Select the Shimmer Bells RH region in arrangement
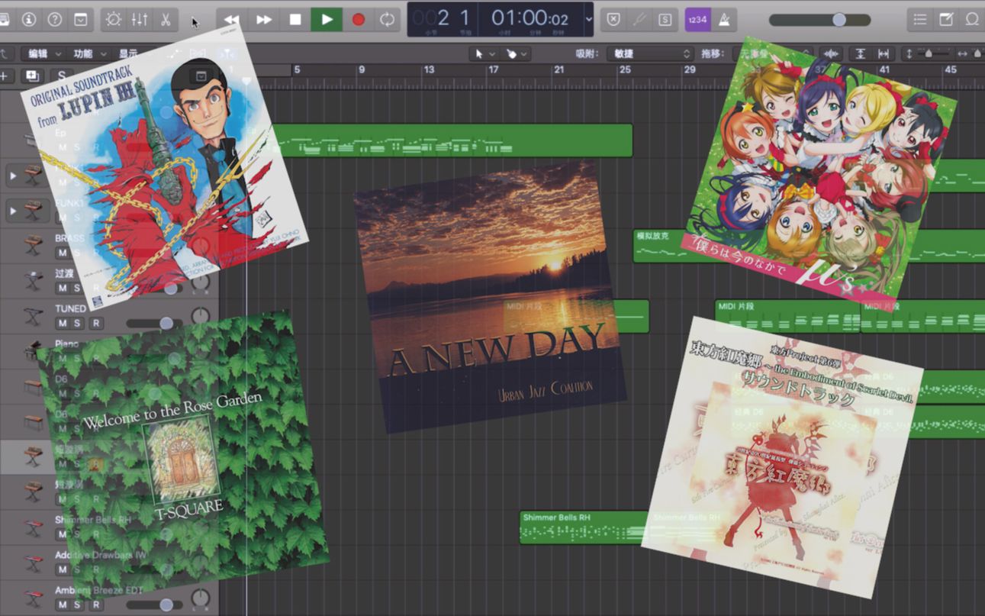The width and height of the screenshot is (985, 616). [584, 527]
